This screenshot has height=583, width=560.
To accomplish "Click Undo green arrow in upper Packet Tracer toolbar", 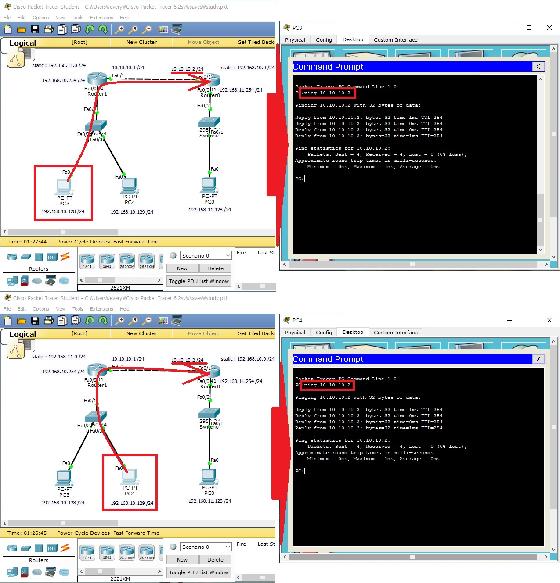I will pyautogui.click(x=90, y=29).
